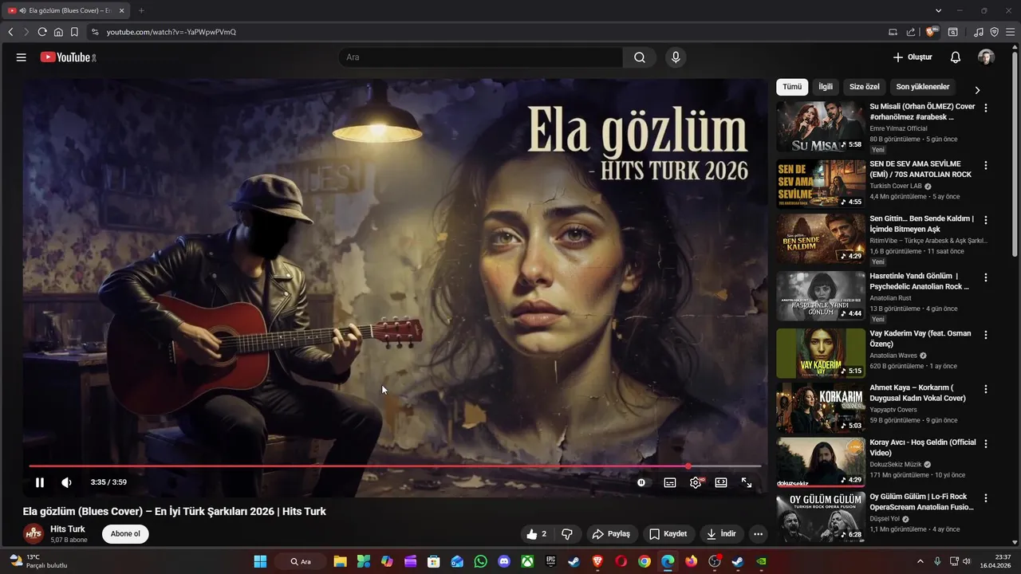Click the search magnifier button
This screenshot has width=1021, height=574.
click(x=640, y=57)
